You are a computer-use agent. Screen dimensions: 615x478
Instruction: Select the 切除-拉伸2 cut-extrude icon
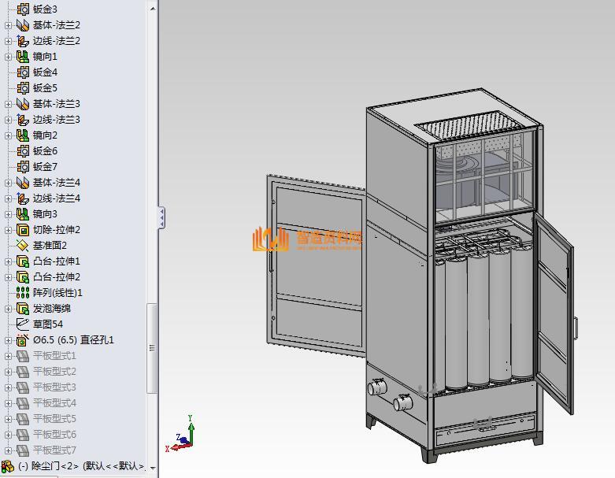23,229
